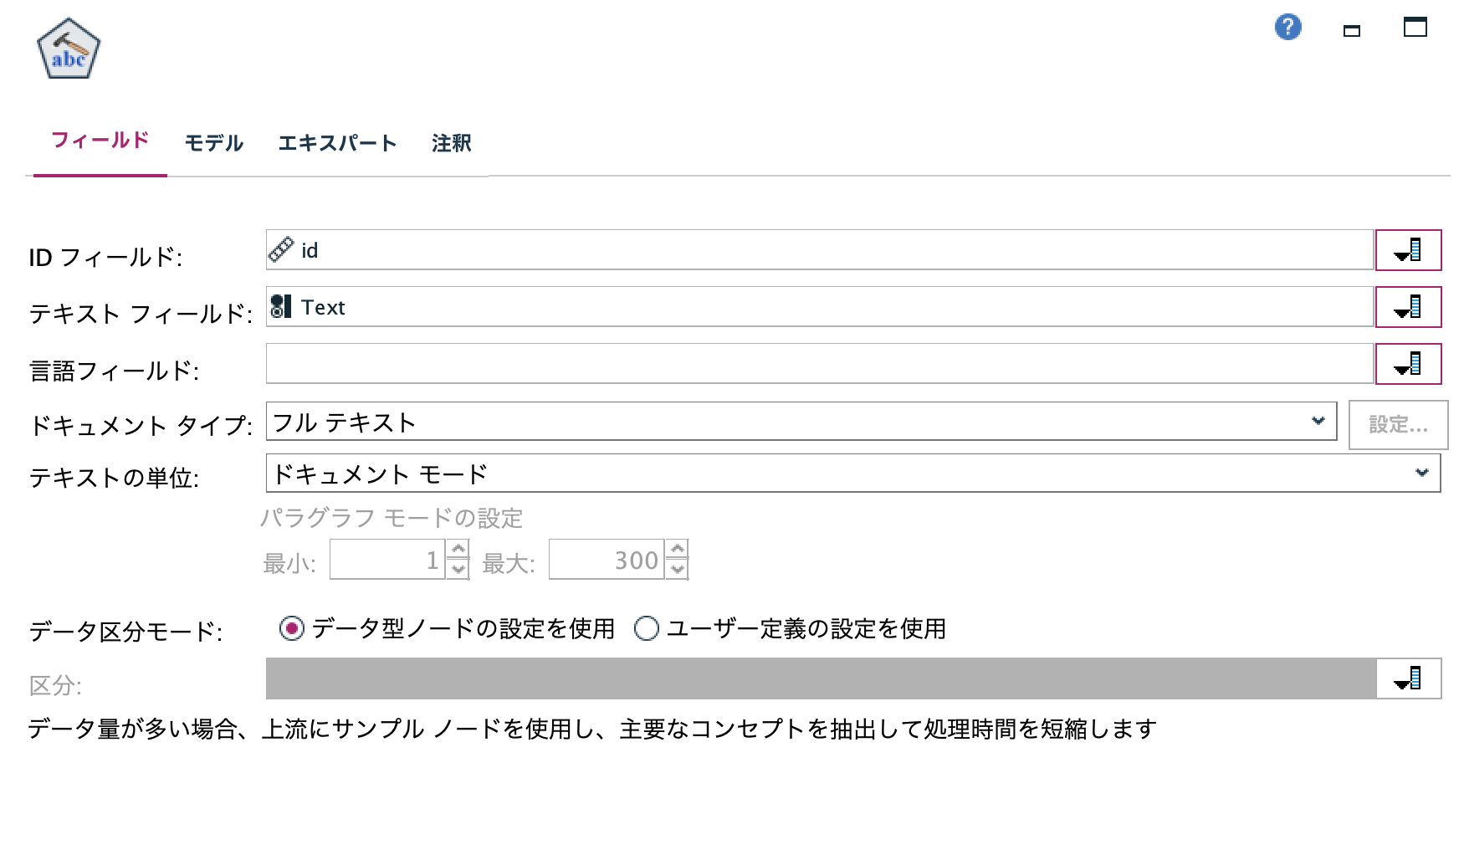Switch to the 注釈 tab

tap(451, 143)
